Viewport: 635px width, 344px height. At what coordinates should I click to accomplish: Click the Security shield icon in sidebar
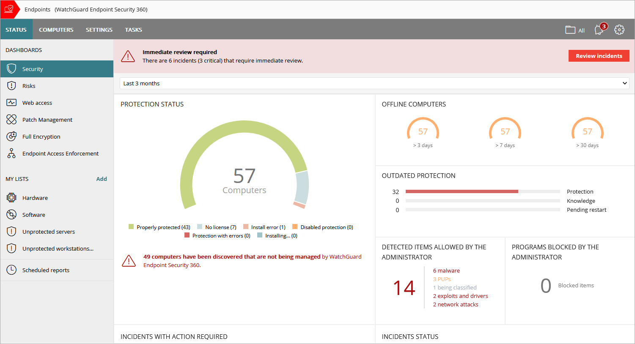point(11,69)
